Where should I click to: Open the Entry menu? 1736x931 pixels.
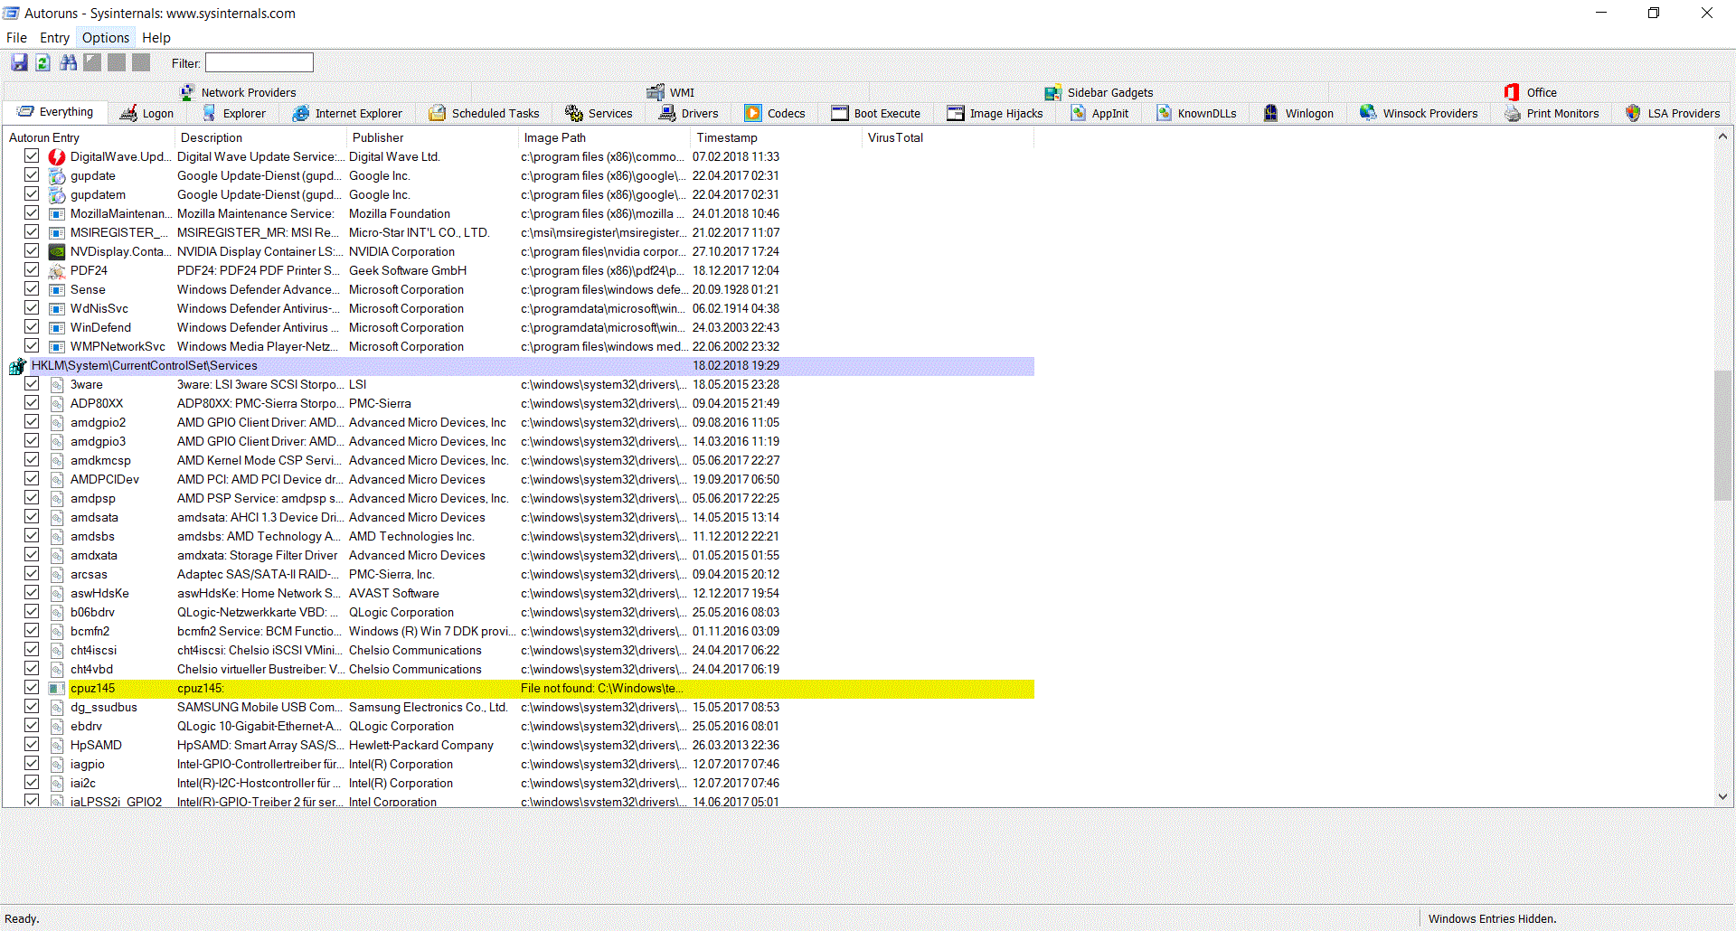click(x=54, y=38)
